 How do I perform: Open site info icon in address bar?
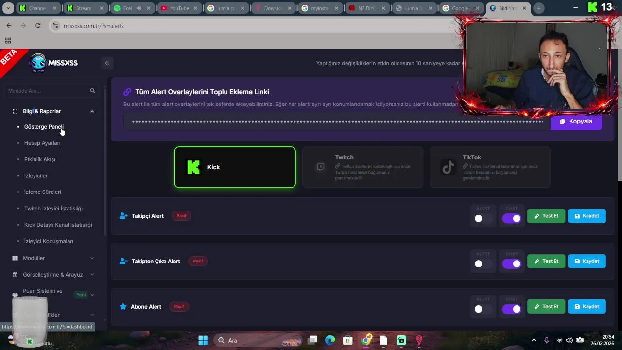coord(55,26)
